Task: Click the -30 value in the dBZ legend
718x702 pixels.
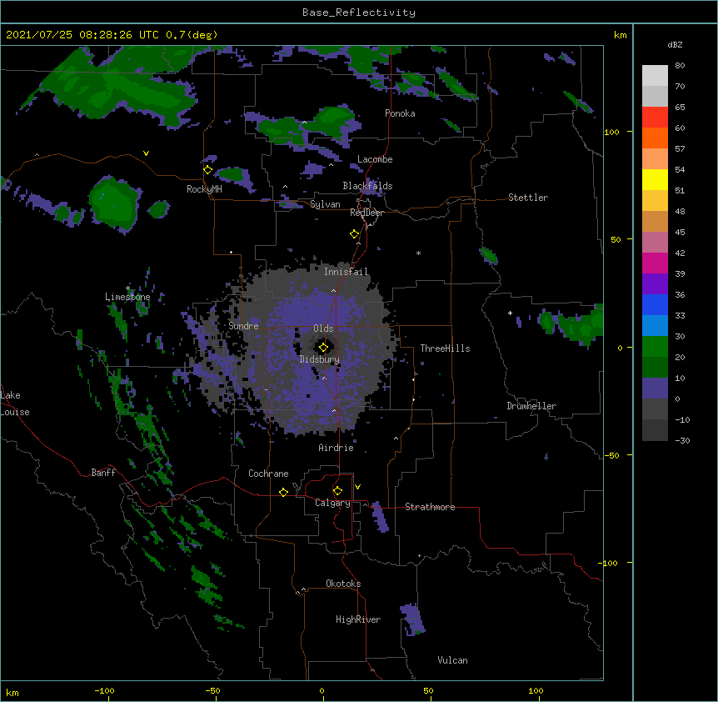Action: [682, 441]
